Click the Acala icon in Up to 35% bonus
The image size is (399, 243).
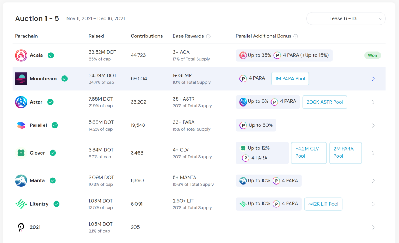(x=243, y=55)
